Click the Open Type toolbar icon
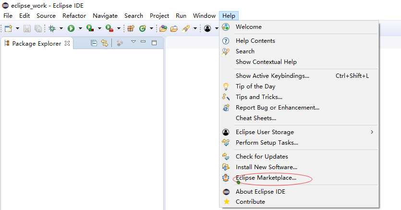Image resolution: width=401 pixels, height=210 pixels. pyautogui.click(x=163, y=28)
